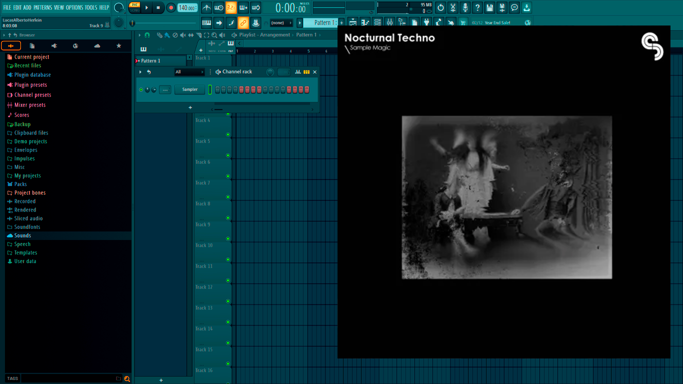Click the undo history circular arrow icon

click(440, 8)
